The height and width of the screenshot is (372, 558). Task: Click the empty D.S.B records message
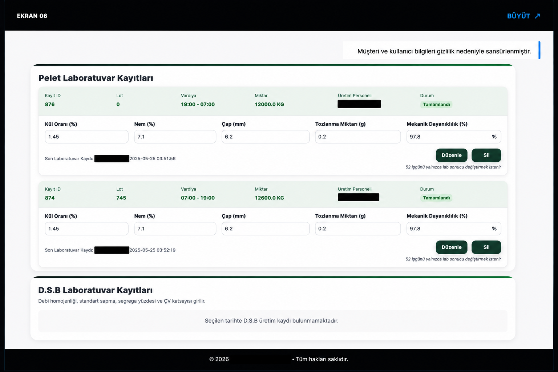click(272, 321)
